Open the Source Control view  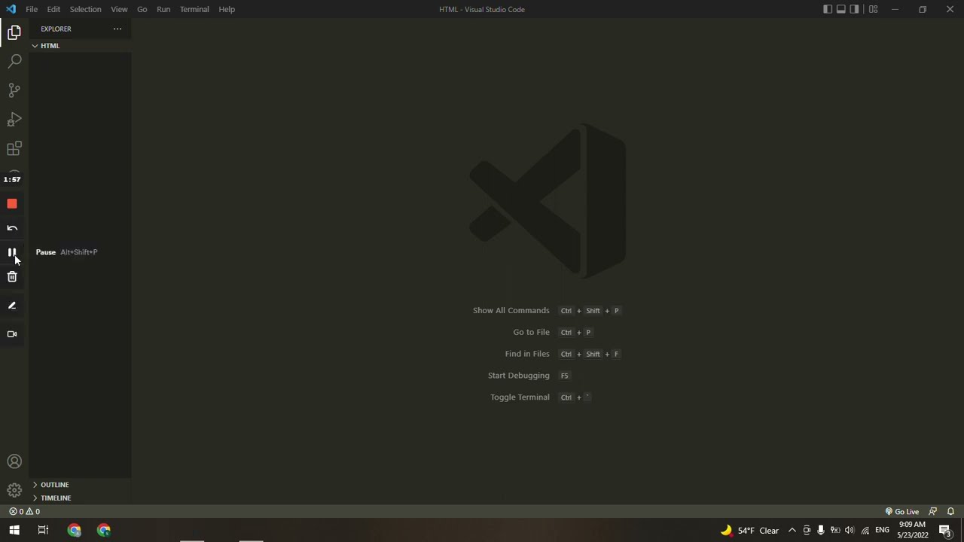14,90
